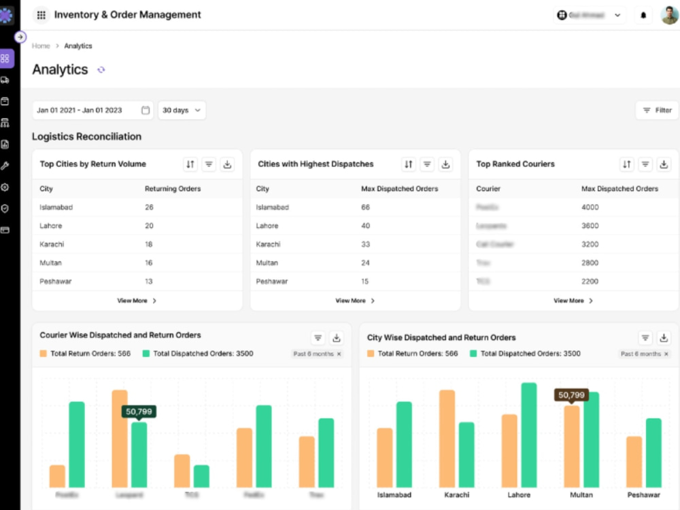Viewport: 680px width, 510px height.
Task: Toggle Total Dispatched Orders legend in Courier chart
Action: pos(198,354)
